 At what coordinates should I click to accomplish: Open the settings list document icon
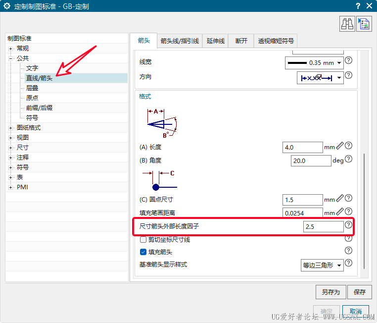click(364, 24)
